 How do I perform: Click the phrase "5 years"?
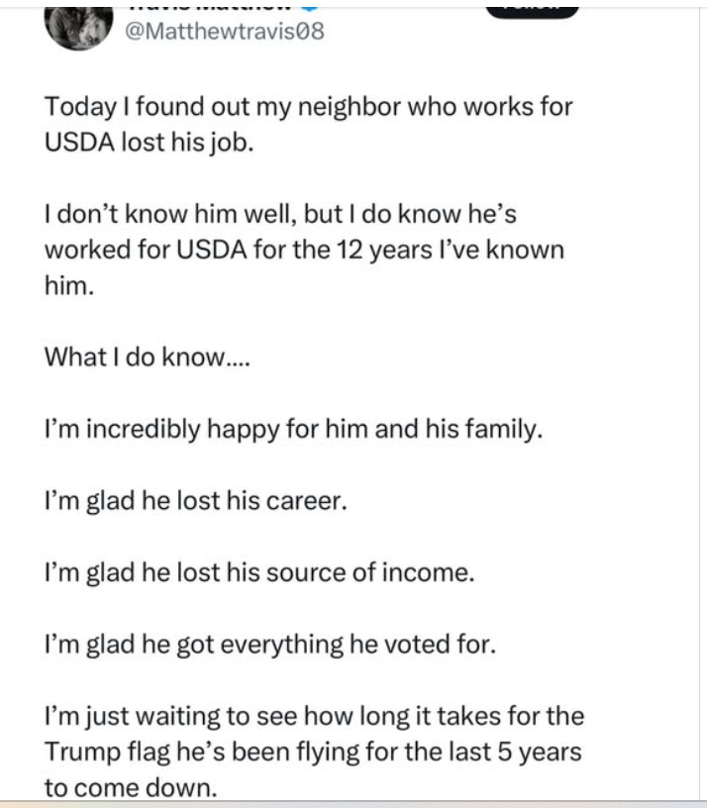pyautogui.click(x=539, y=751)
